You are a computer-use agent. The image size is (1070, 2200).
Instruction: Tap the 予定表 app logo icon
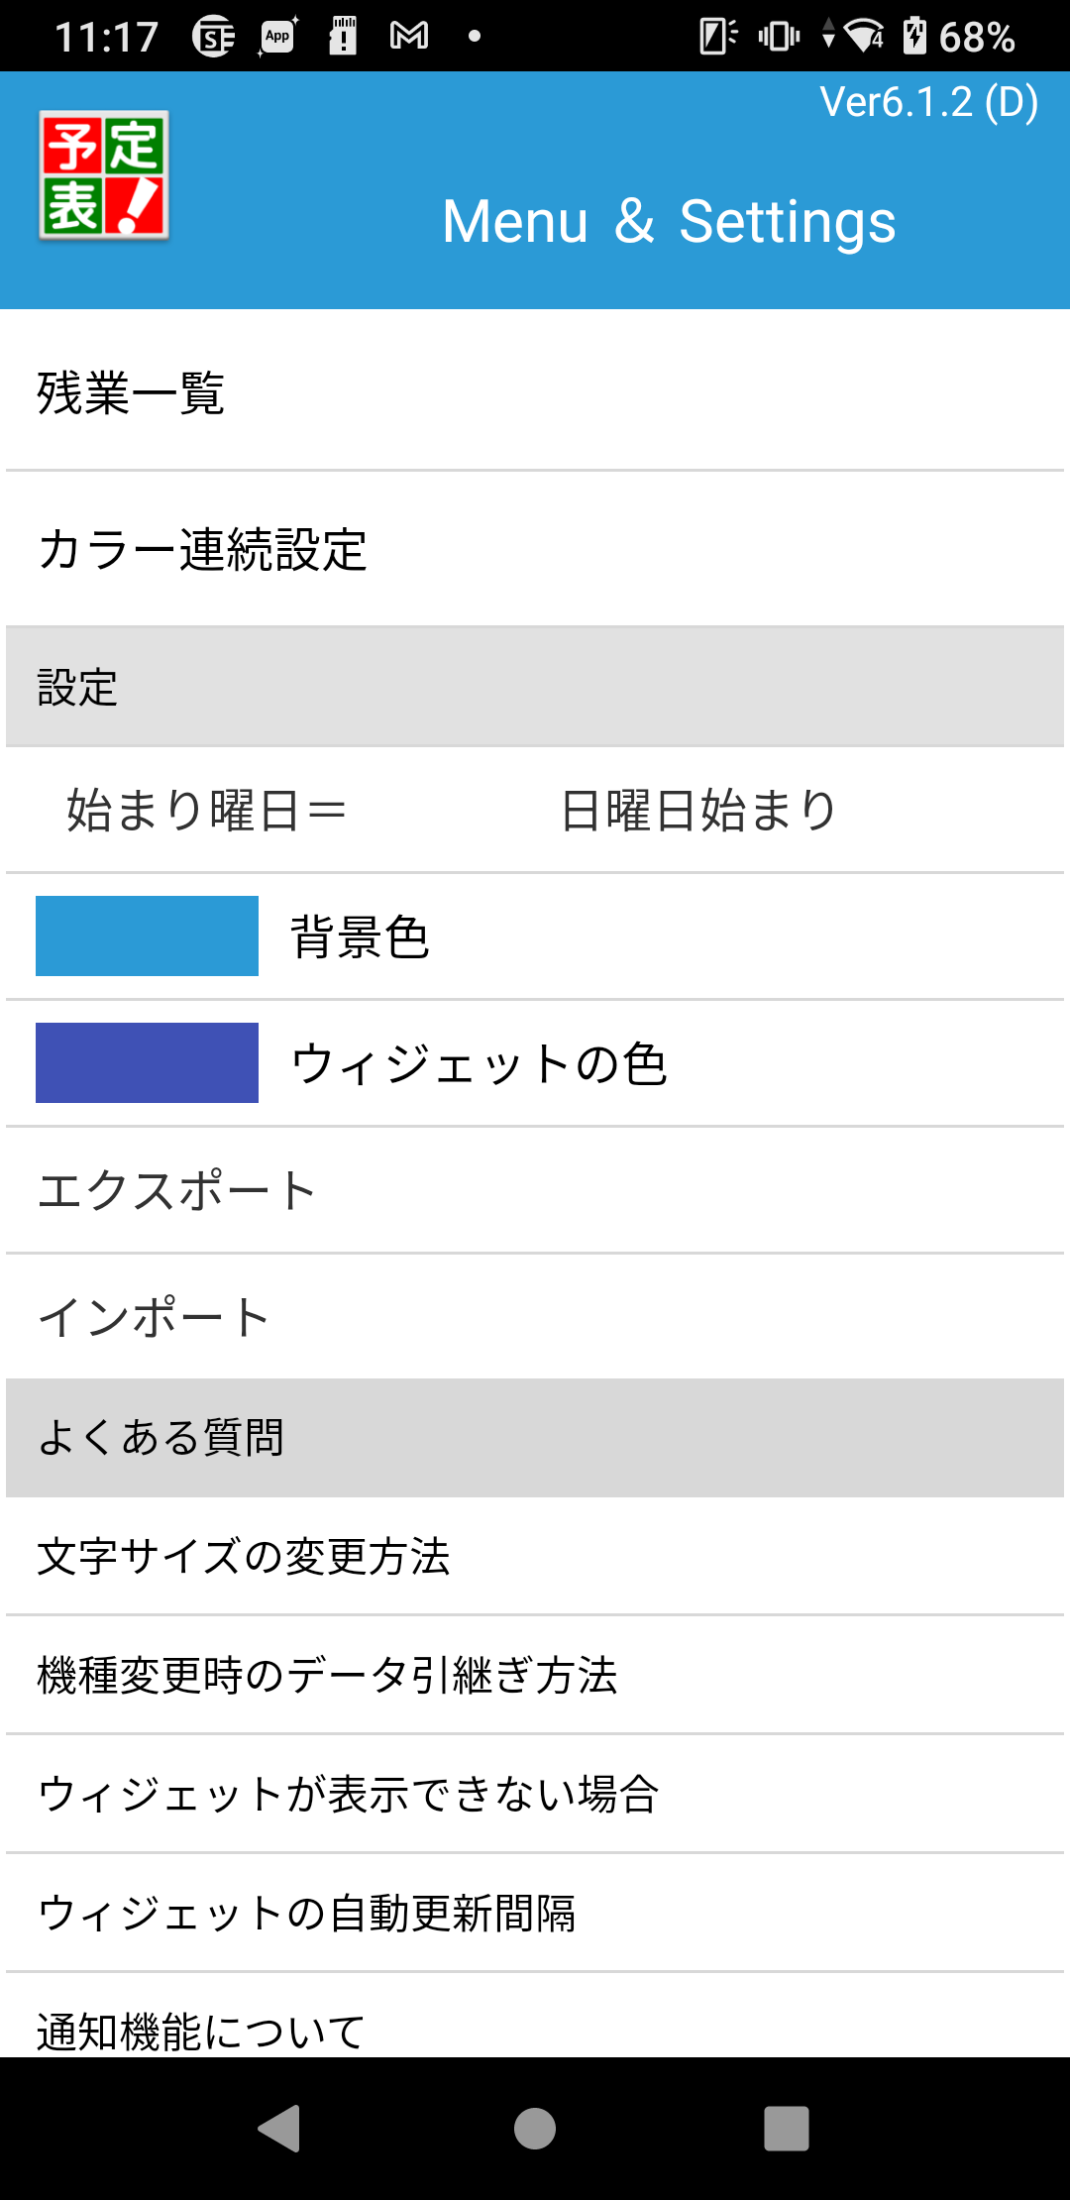pos(104,175)
